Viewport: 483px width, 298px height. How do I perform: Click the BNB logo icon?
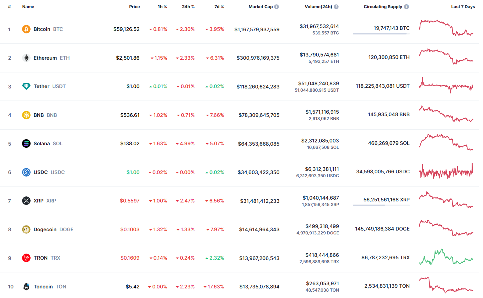(26, 115)
